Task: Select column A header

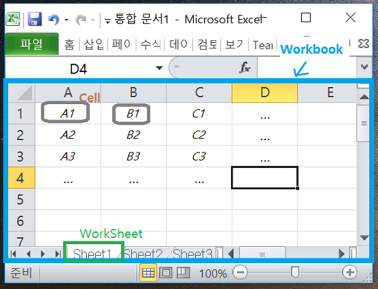Action: [x=68, y=92]
